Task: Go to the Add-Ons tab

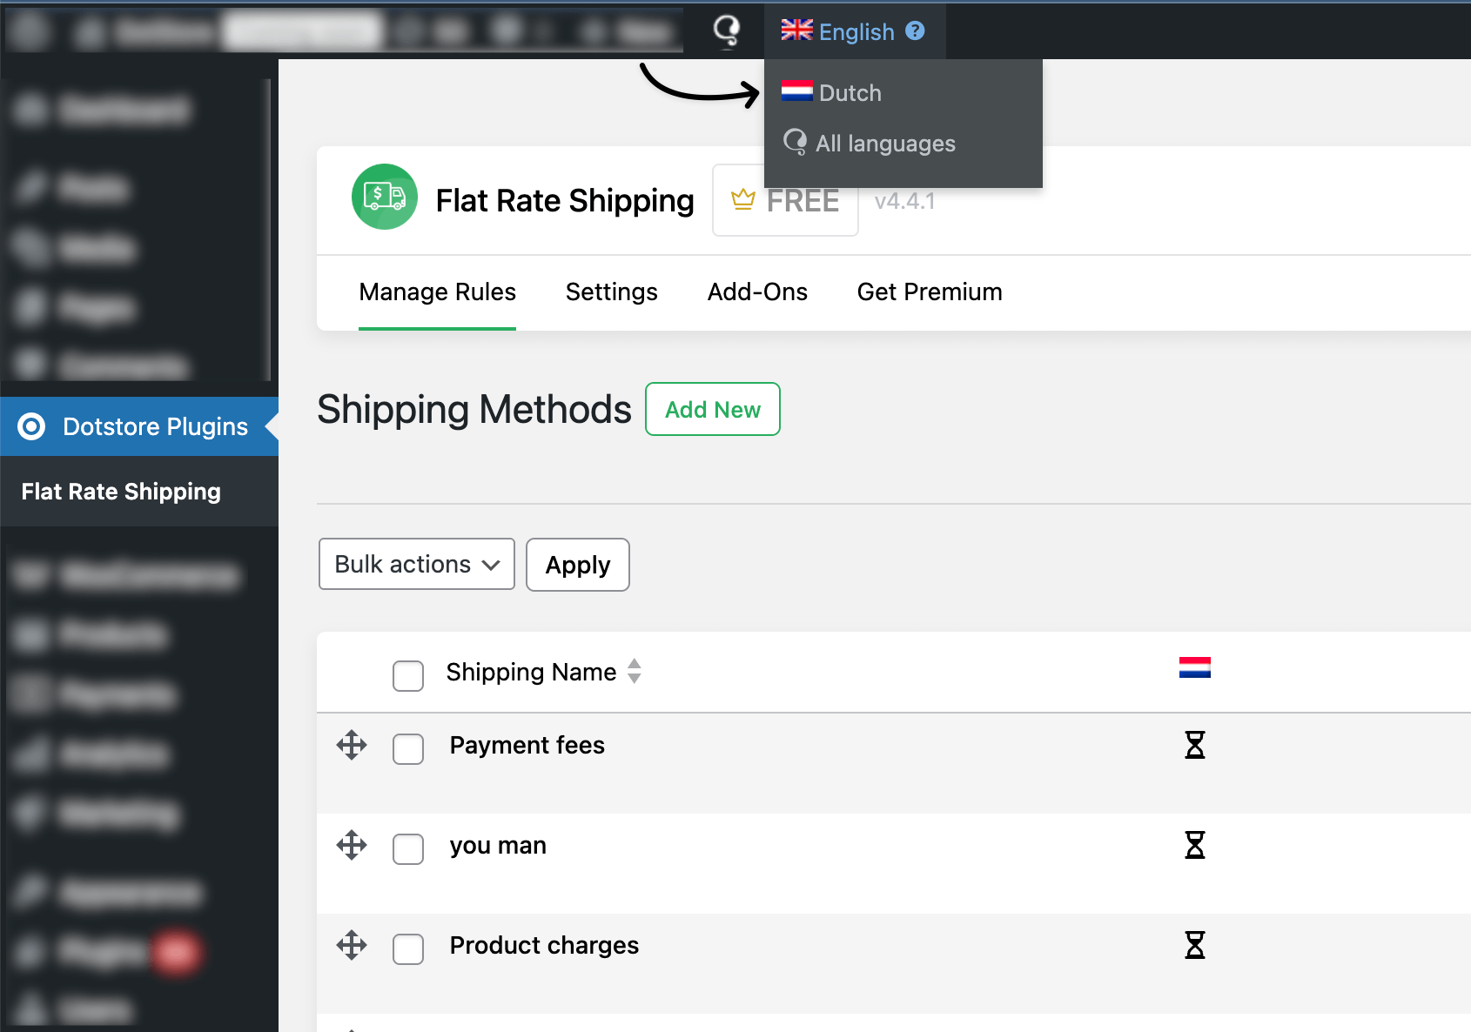Action: [757, 292]
